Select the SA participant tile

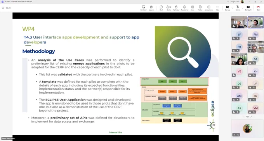255,59
